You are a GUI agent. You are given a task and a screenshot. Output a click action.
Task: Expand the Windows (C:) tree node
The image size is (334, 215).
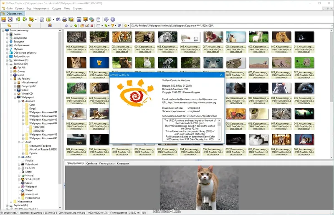click(7, 60)
